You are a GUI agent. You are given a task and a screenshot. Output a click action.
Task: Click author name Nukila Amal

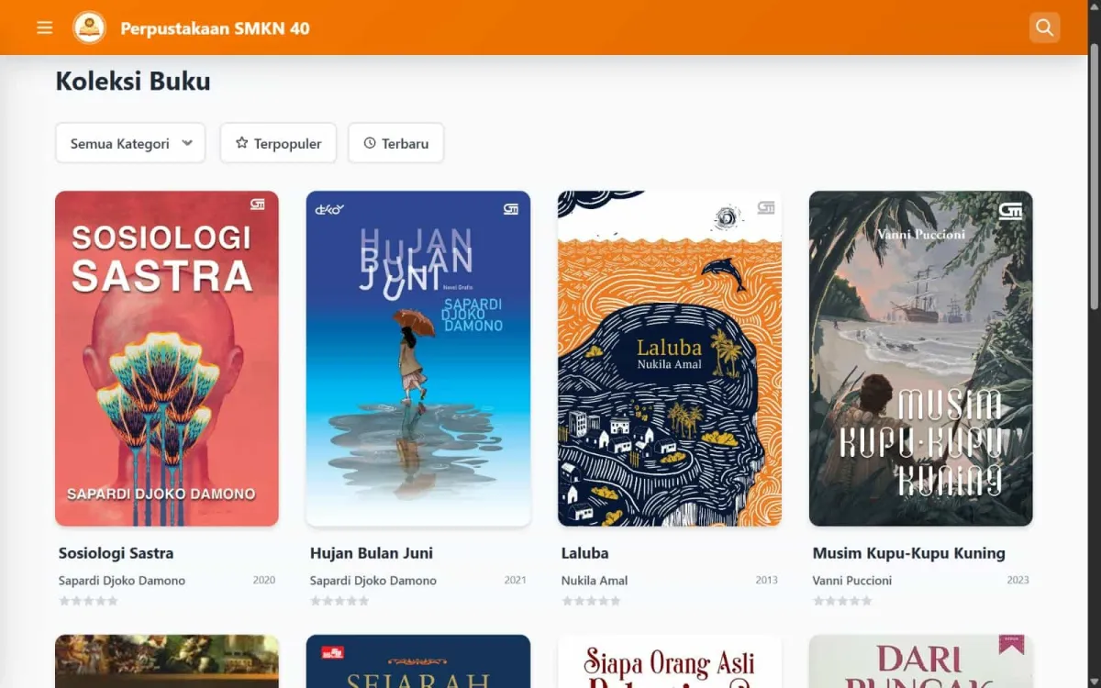[x=595, y=581]
